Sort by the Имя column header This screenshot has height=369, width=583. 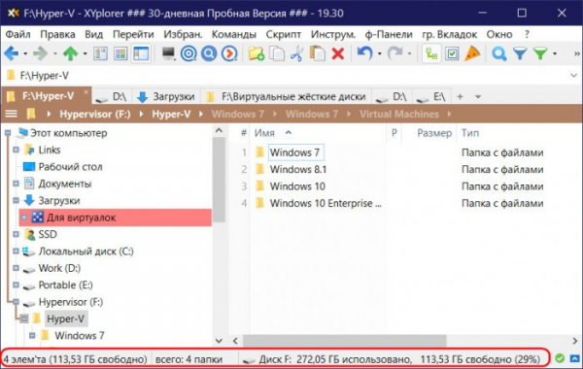coord(264,133)
